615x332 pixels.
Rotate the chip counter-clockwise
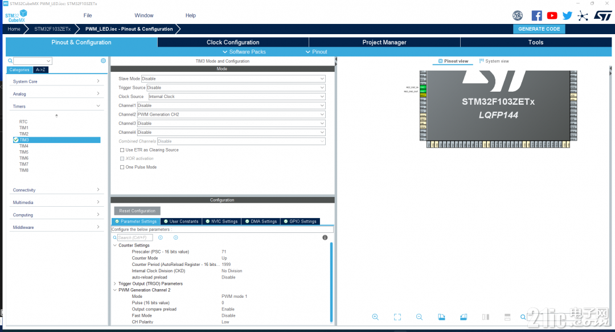coord(463,317)
